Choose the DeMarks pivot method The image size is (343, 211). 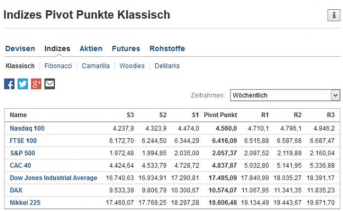coord(167,66)
